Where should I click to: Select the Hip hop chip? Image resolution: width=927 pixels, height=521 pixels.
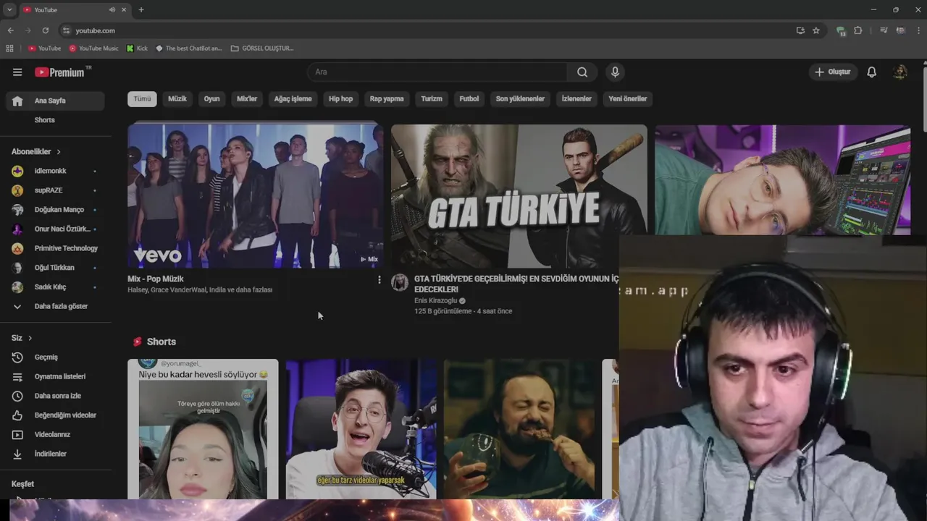[x=340, y=98]
